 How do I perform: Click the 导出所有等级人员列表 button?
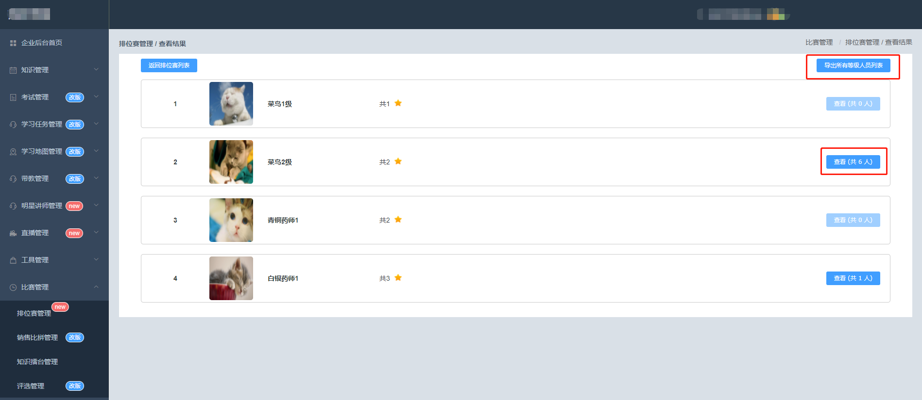[854, 65]
